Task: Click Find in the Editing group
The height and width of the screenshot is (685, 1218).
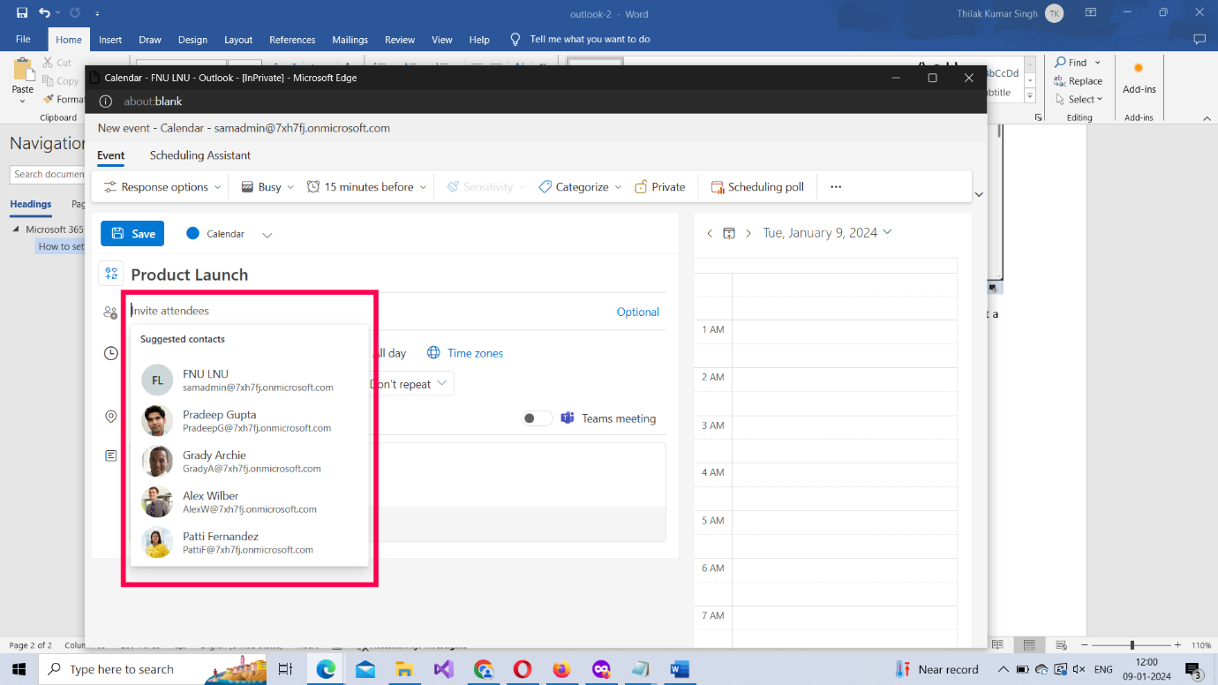Action: 1071,63
